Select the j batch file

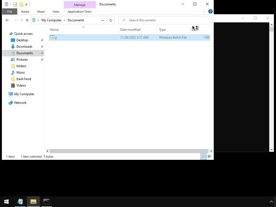coord(130,37)
